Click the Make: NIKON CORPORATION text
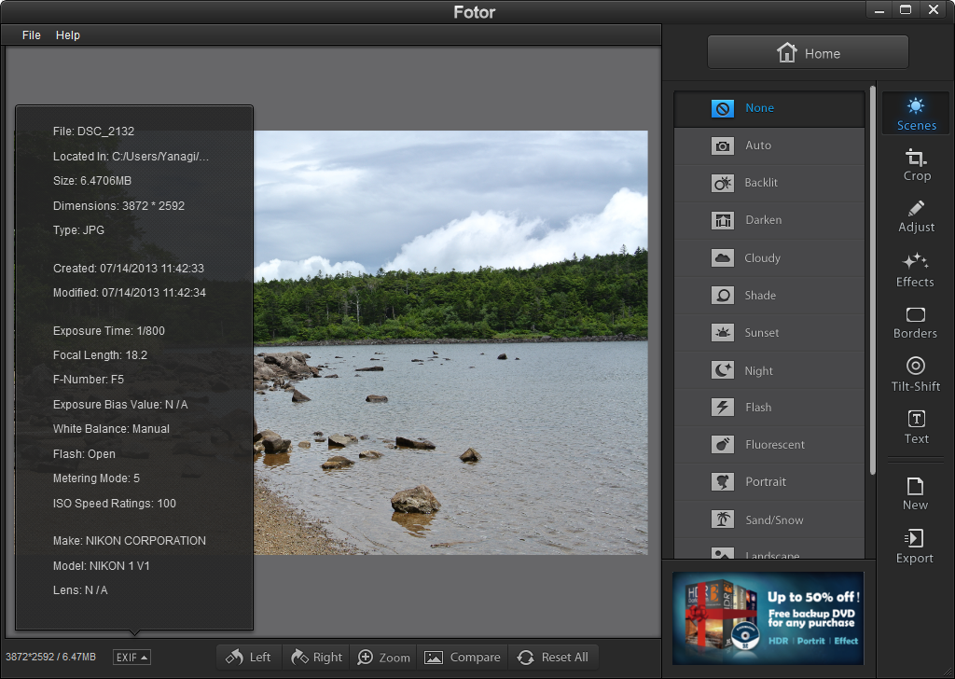This screenshot has height=679, width=955. point(129,541)
